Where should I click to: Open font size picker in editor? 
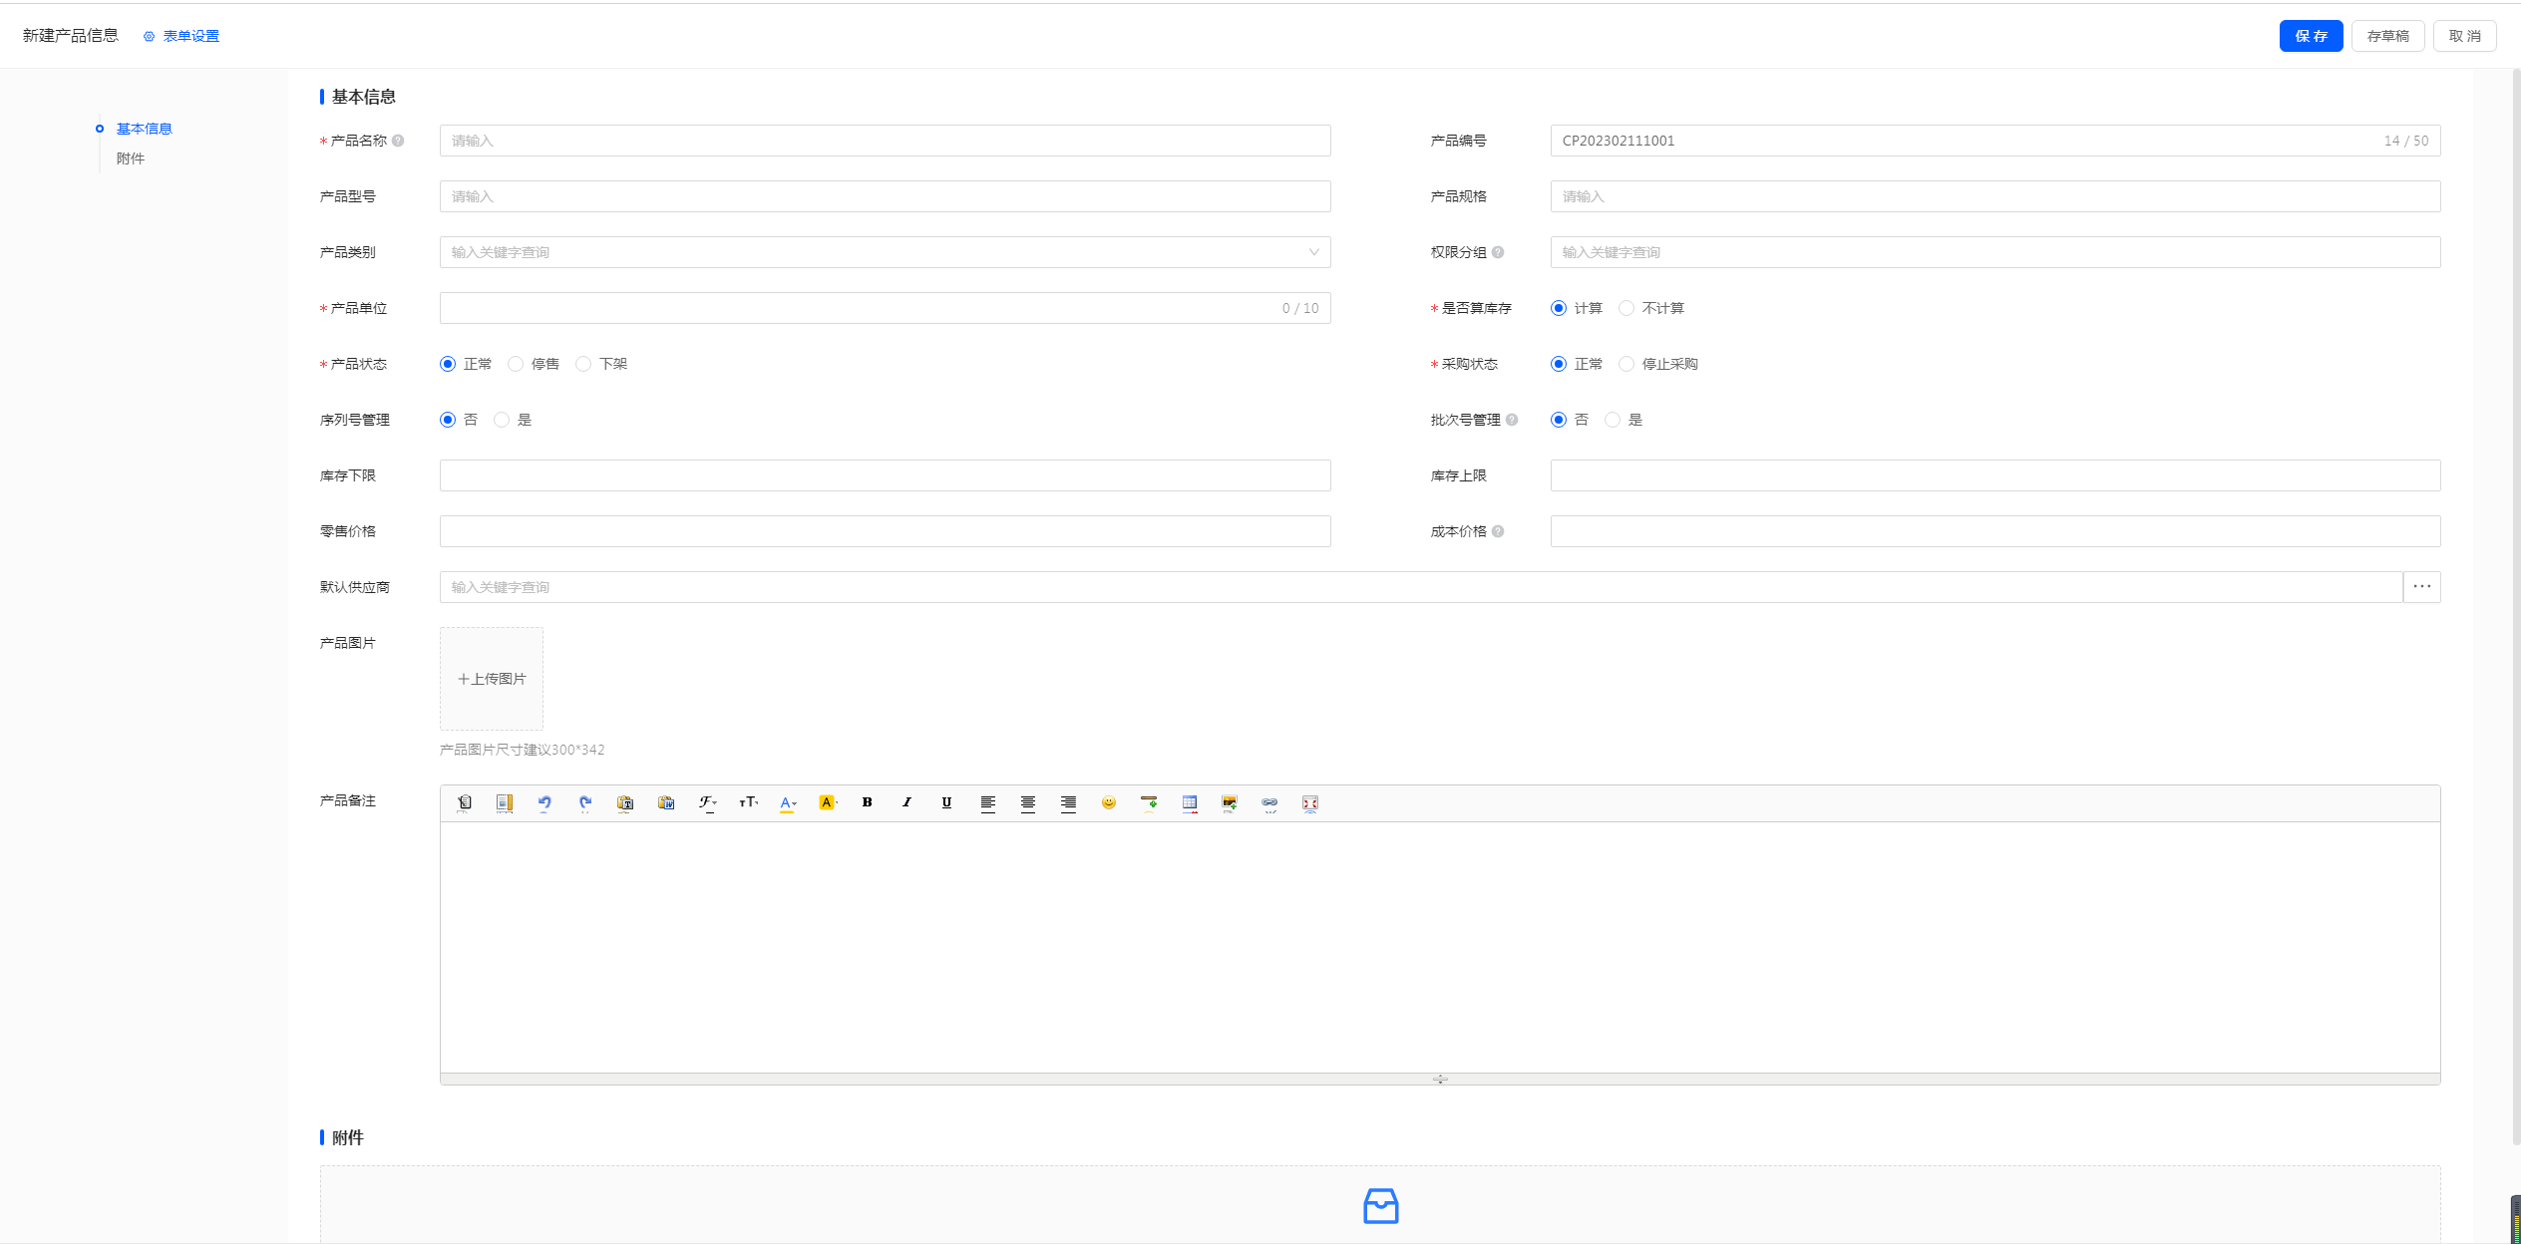click(748, 802)
